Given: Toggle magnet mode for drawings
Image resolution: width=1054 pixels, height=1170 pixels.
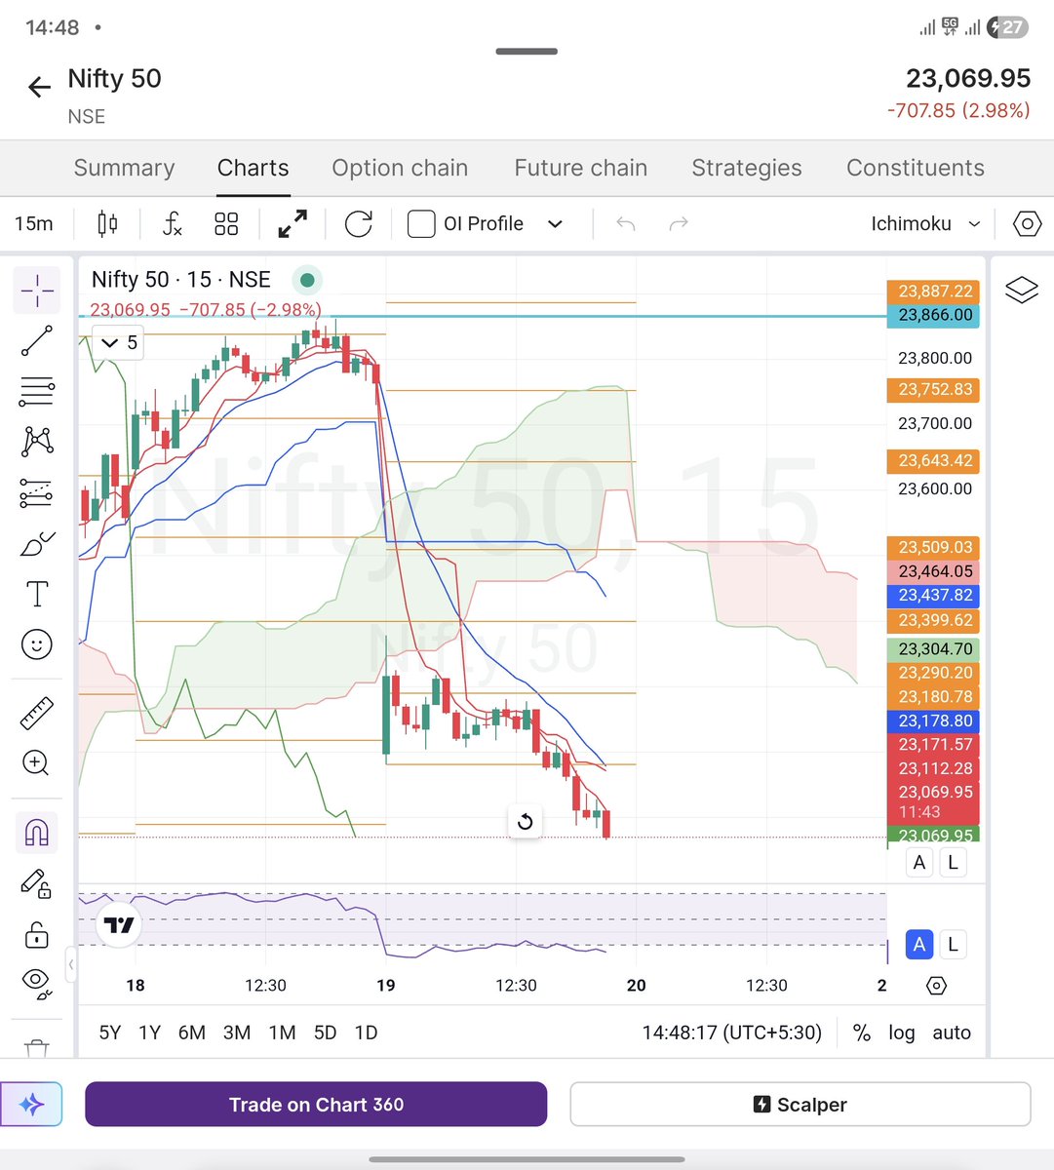Looking at the screenshot, I should (x=37, y=833).
